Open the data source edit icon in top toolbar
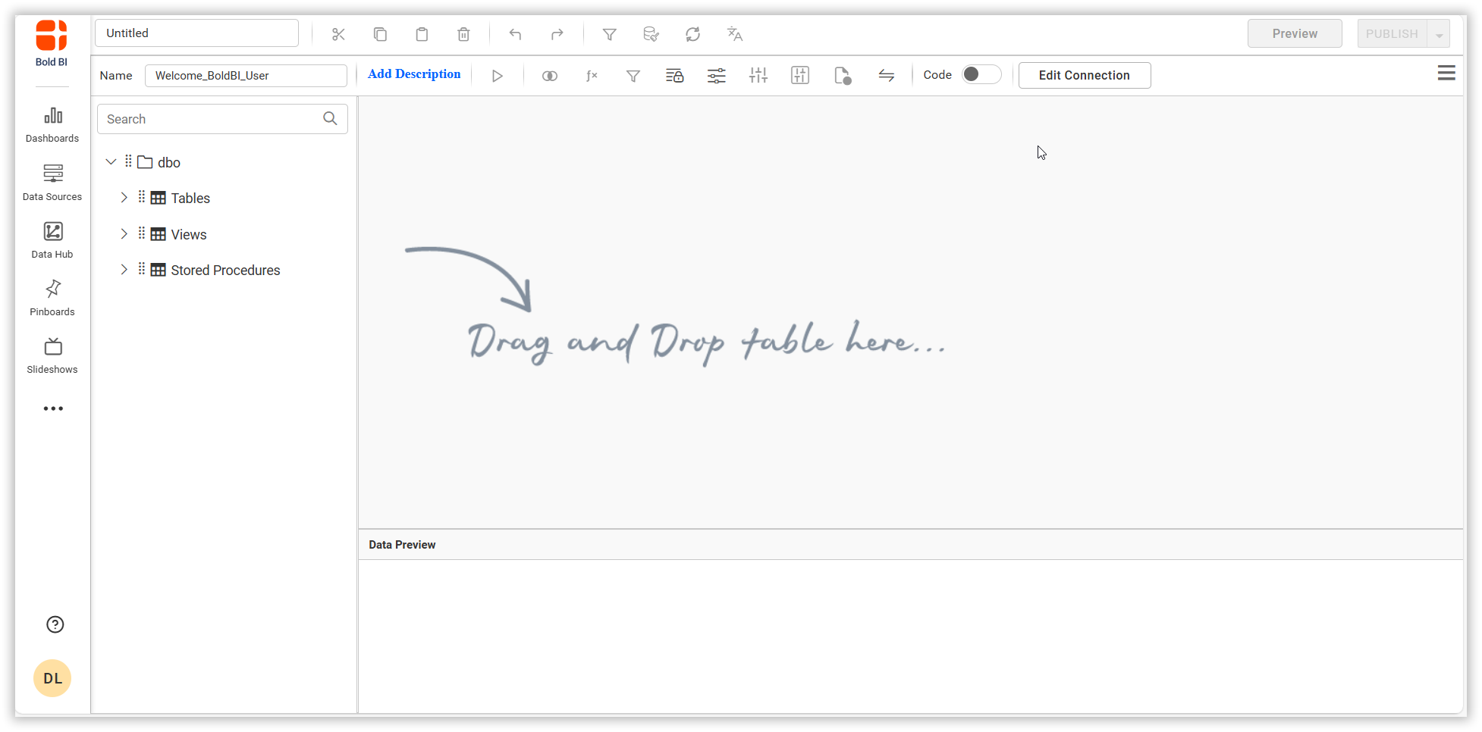The width and height of the screenshot is (1482, 732). tap(651, 34)
